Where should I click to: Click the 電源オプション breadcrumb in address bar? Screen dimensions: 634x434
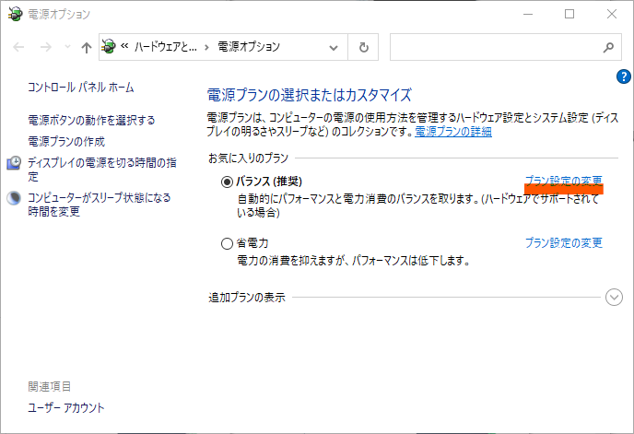click(249, 47)
